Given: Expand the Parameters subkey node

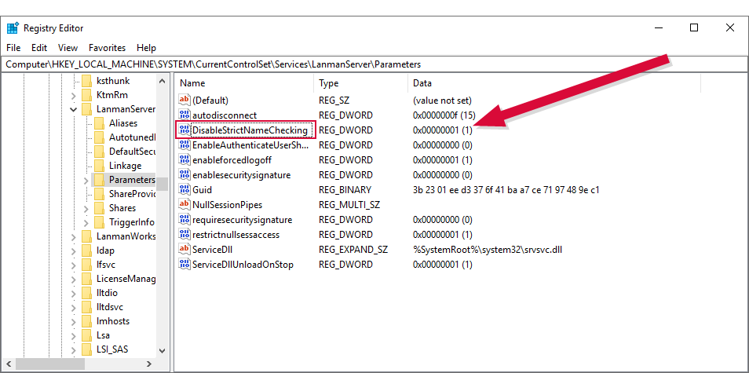Looking at the screenshot, I should click(x=86, y=180).
